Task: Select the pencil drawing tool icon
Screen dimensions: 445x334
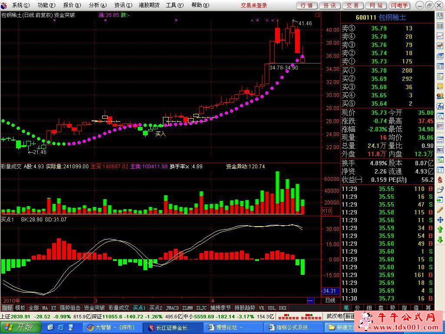Action: tap(440, 210)
